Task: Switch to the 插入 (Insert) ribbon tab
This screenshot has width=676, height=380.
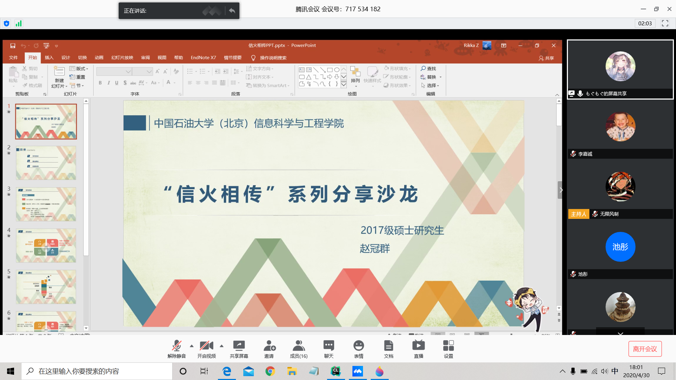Action: [x=49, y=57]
